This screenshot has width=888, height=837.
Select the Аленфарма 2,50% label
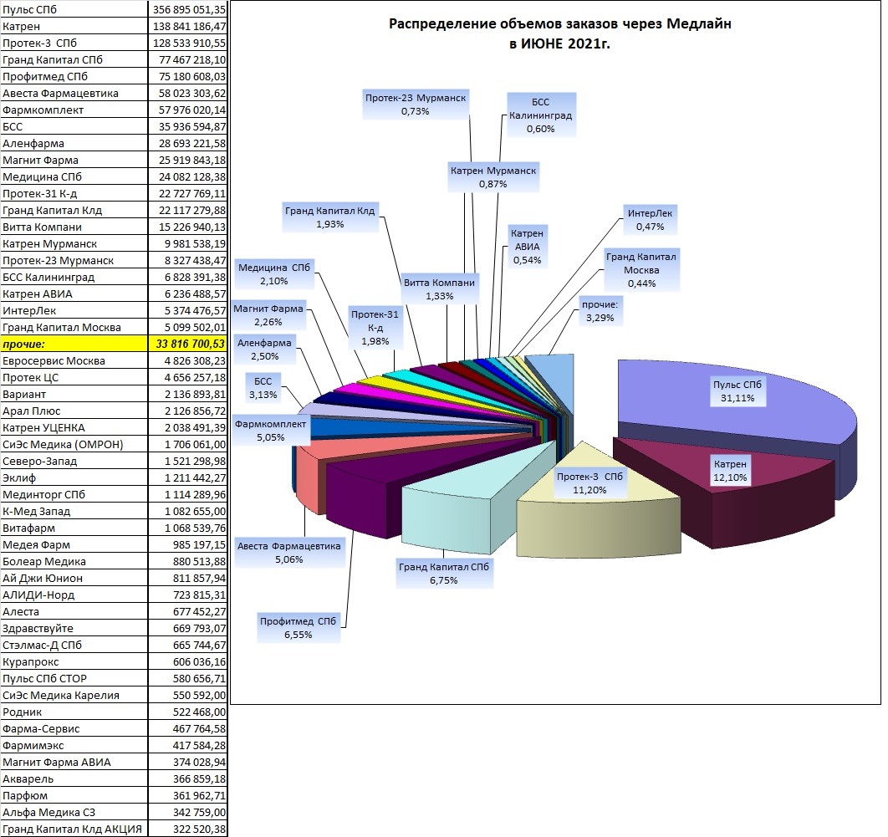pyautogui.click(x=264, y=349)
